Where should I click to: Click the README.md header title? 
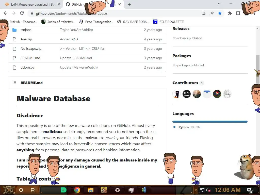coord(31,83)
